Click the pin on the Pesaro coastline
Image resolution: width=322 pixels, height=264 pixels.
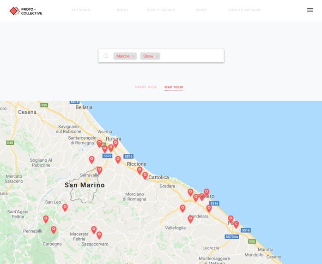[207, 192]
